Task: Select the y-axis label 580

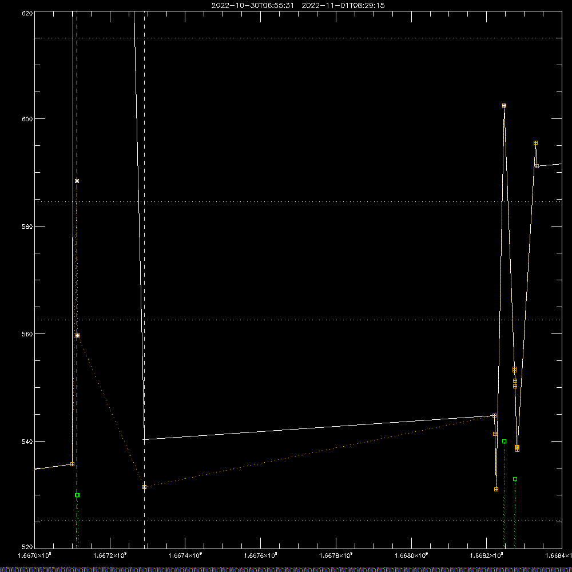Action: tap(27, 226)
